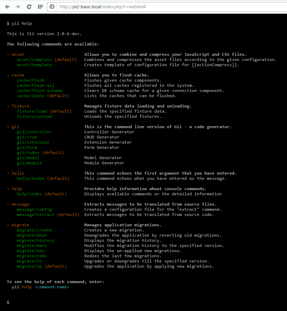Click the 'migrate/history' entry

click(x=35, y=240)
